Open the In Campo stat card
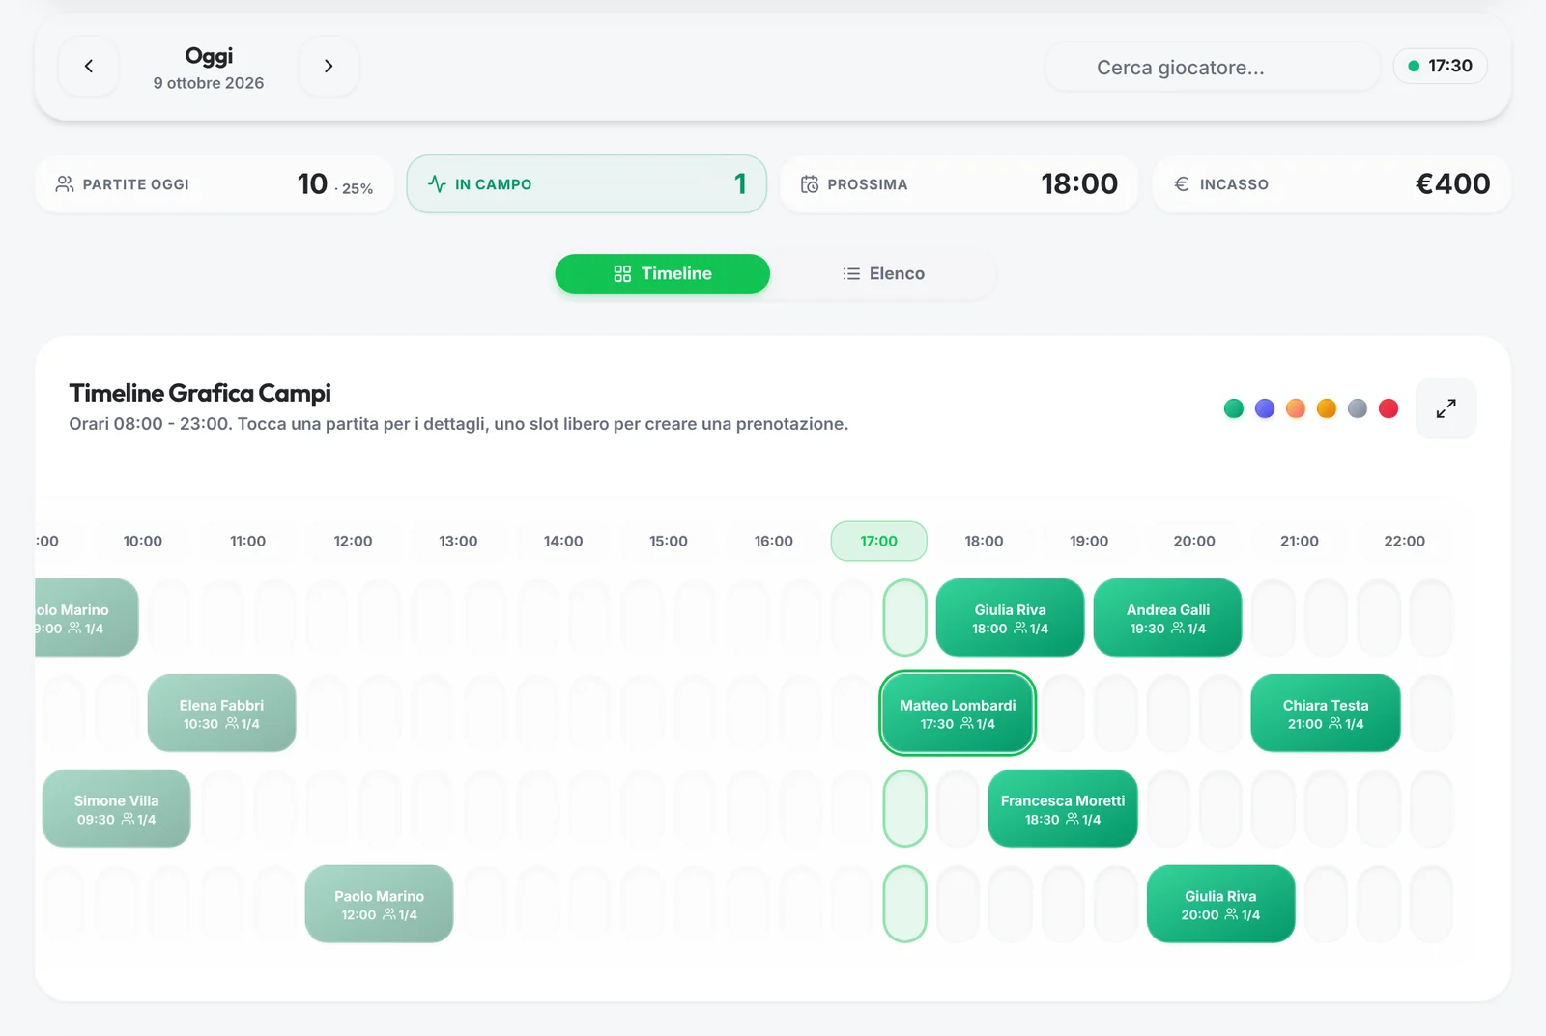The image size is (1546, 1036). coord(587,183)
